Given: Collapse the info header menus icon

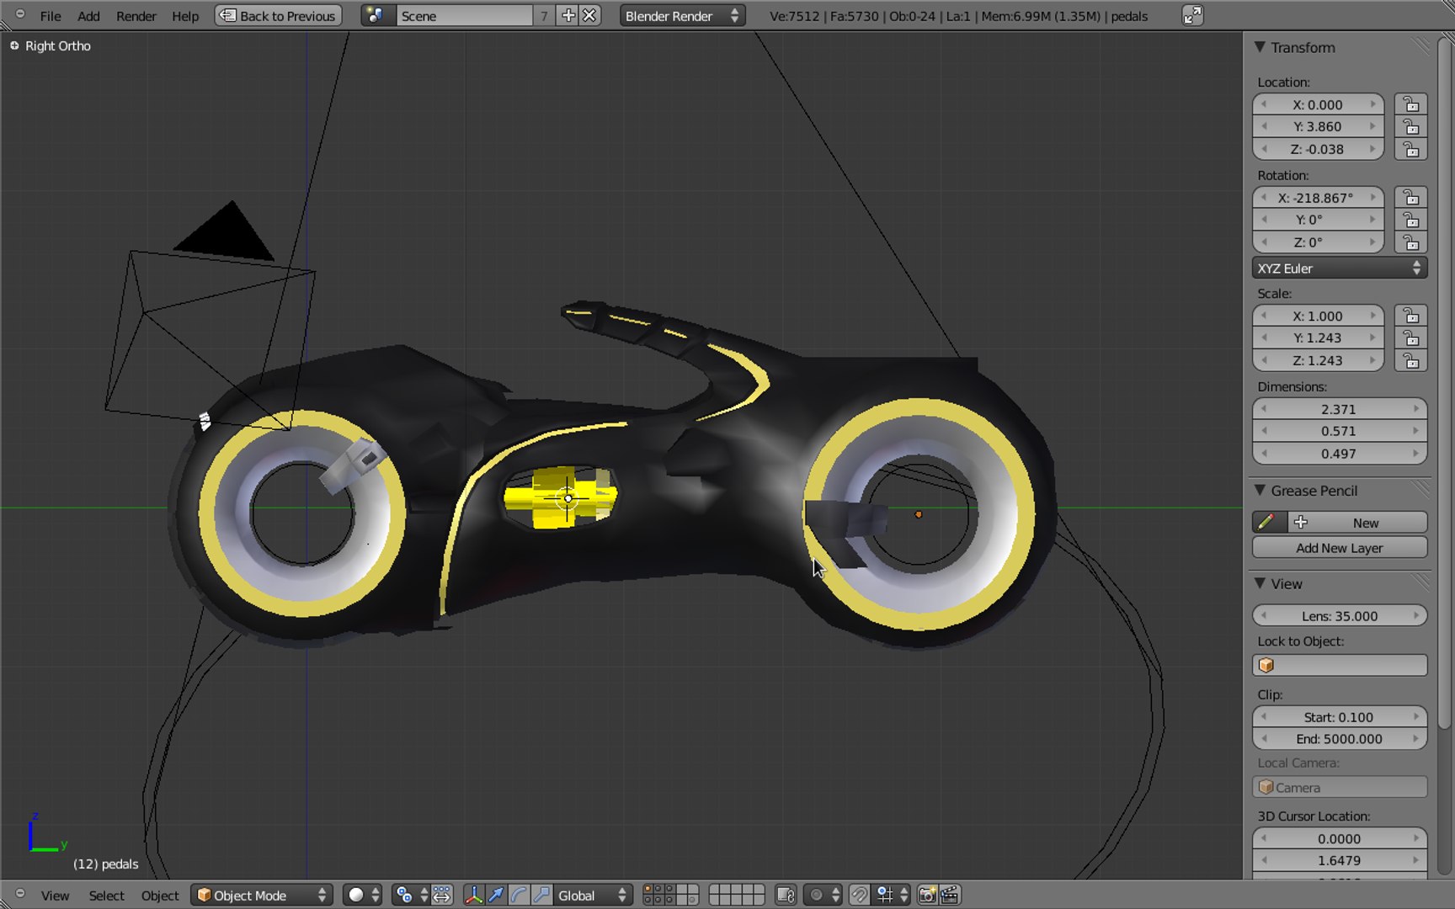Looking at the screenshot, I should pyautogui.click(x=20, y=14).
